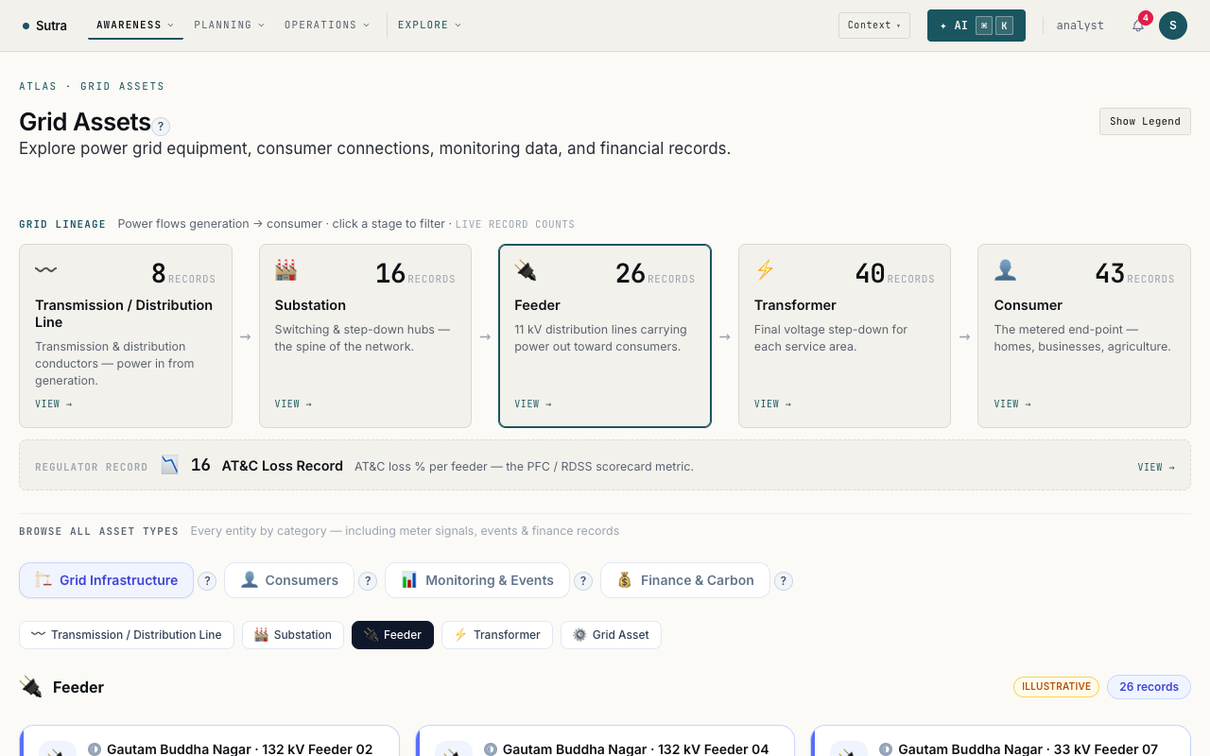The width and height of the screenshot is (1210, 756).
Task: Expand the Explore navigation menu
Action: [429, 26]
